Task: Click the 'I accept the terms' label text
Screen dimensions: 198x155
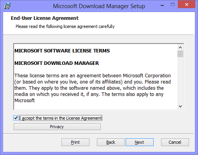Action: point(61,118)
